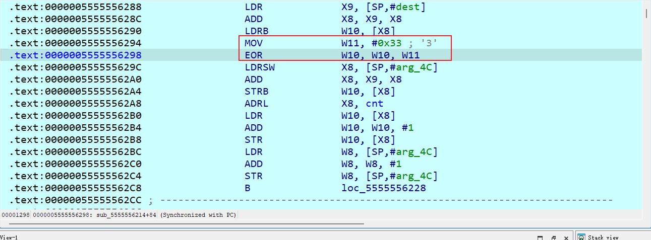Select the cnt symbol in ADRL instruction
The width and height of the screenshot is (651, 240).
(374, 104)
